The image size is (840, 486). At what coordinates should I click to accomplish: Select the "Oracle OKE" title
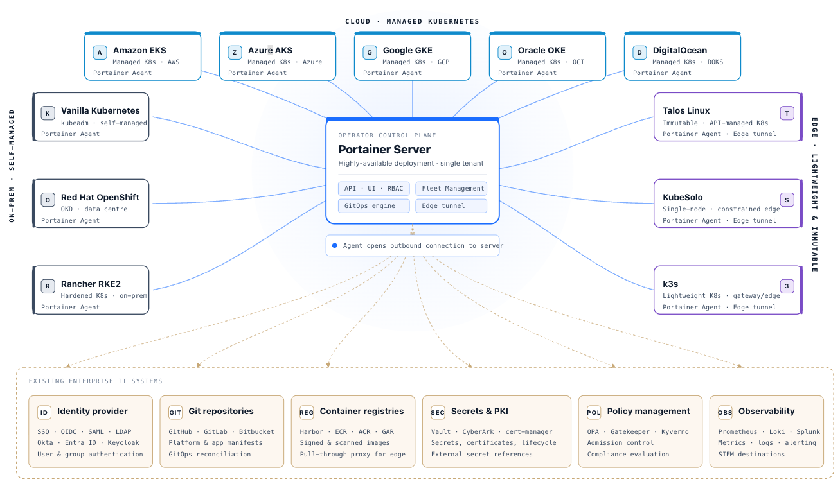(x=542, y=50)
